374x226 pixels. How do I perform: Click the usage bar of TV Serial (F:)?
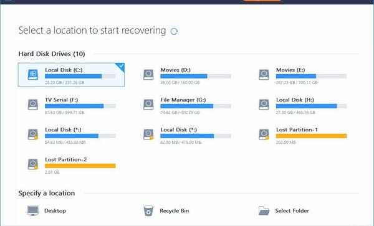80,106
